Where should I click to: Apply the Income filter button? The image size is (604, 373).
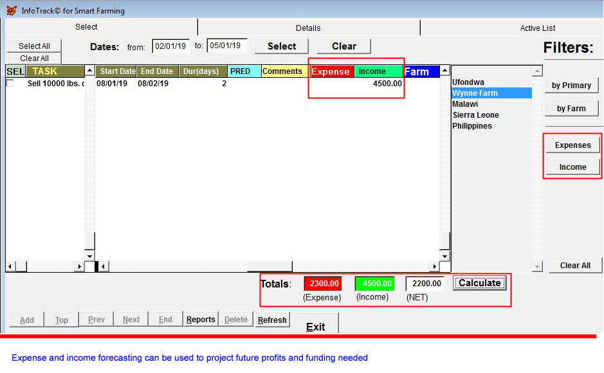pyautogui.click(x=572, y=167)
